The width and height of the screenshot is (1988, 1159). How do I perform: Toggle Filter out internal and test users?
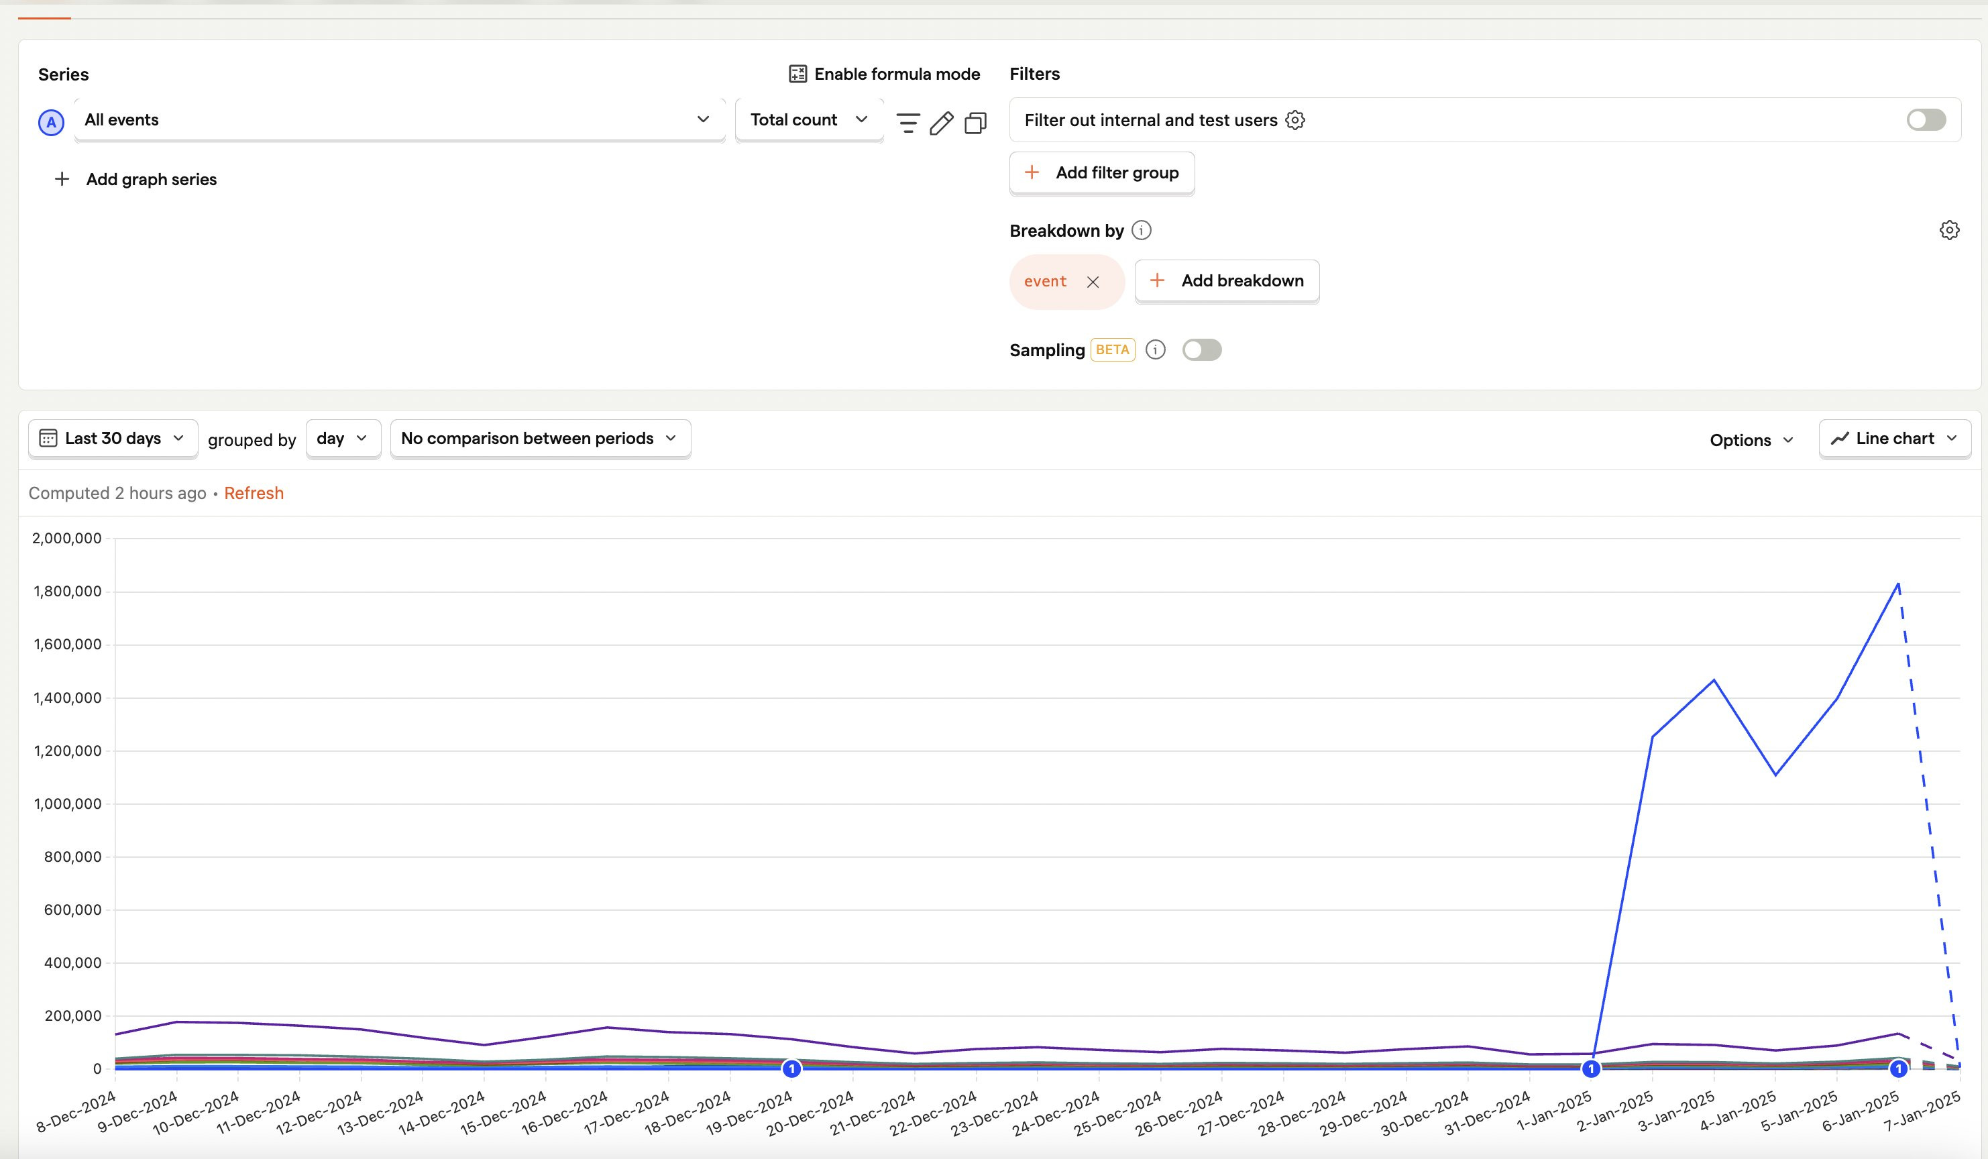[x=1926, y=120]
